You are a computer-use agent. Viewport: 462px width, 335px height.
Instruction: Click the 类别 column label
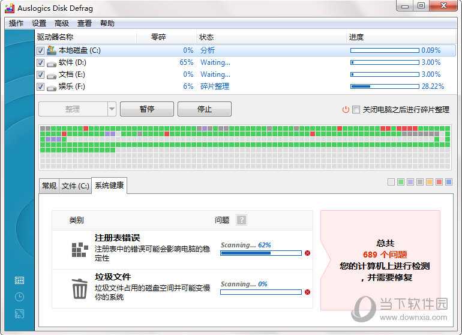pyautogui.click(x=76, y=220)
